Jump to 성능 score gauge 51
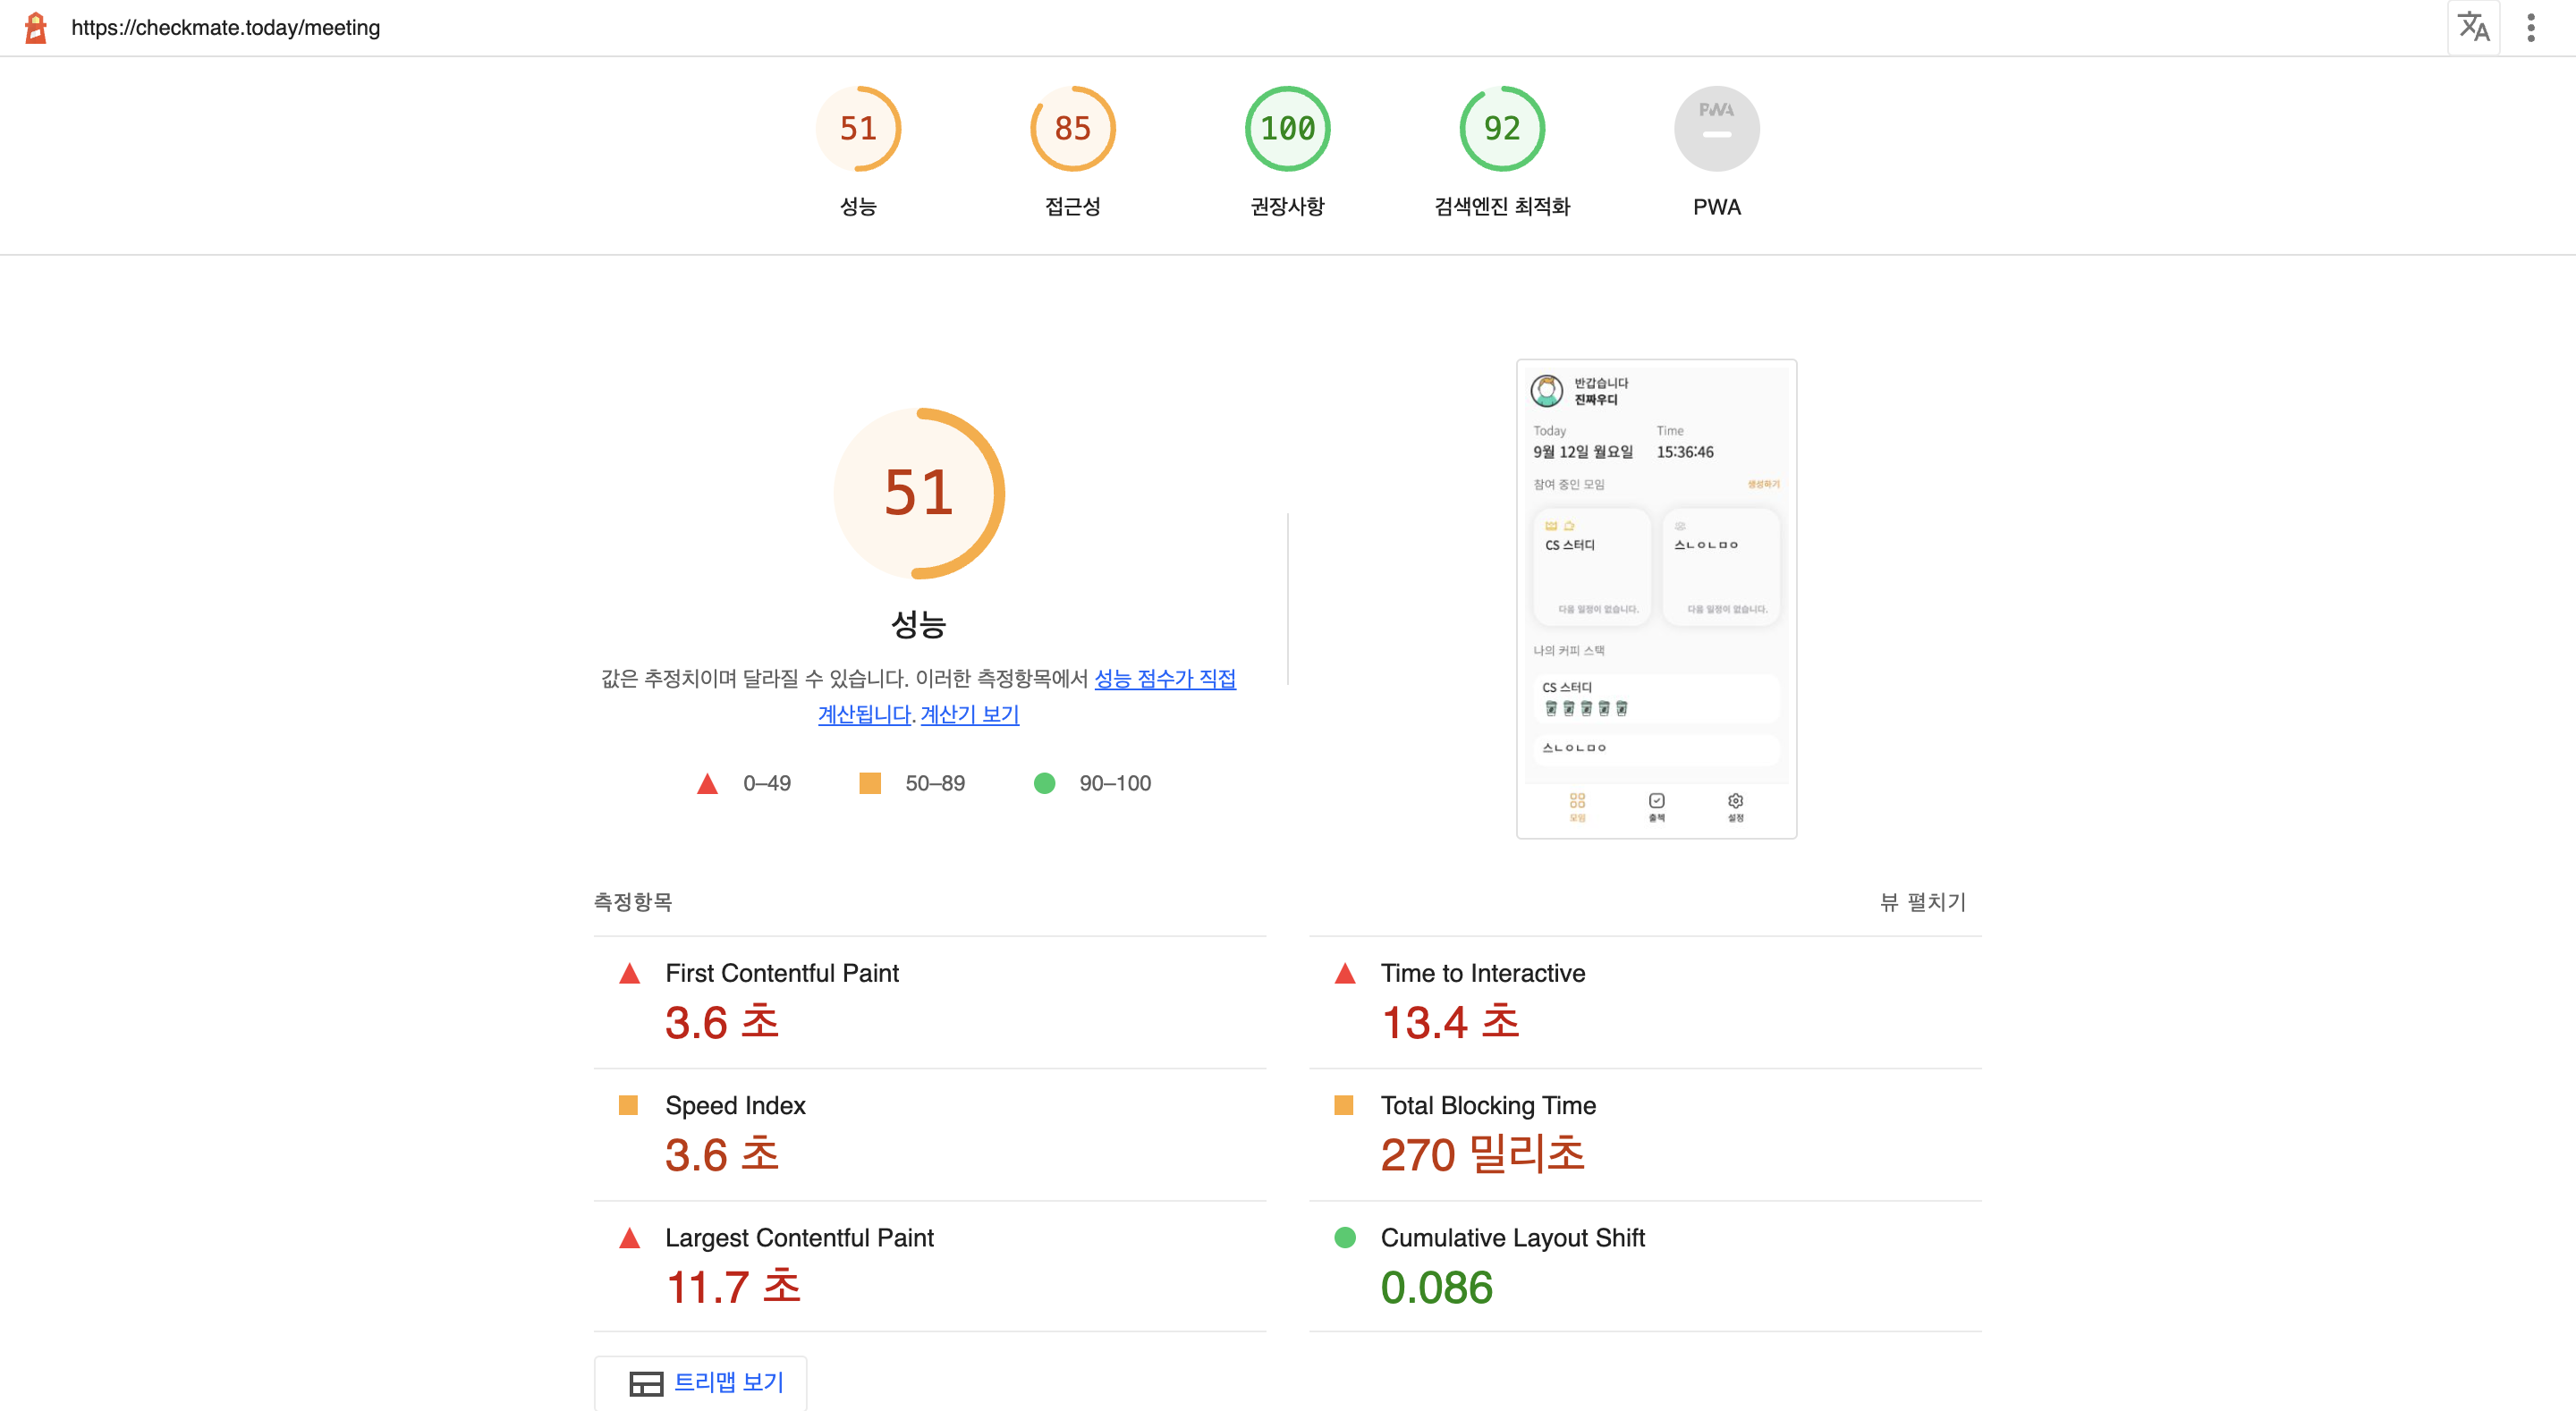 (x=858, y=129)
